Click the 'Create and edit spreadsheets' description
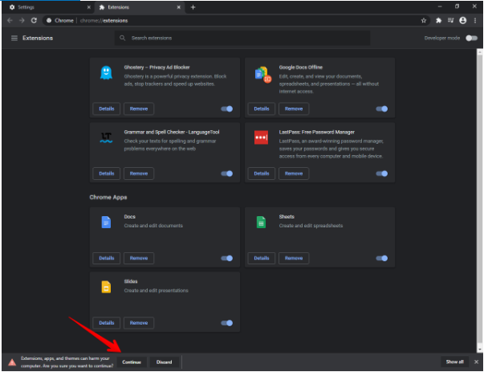Viewport: 488px width, 372px height. tap(311, 226)
